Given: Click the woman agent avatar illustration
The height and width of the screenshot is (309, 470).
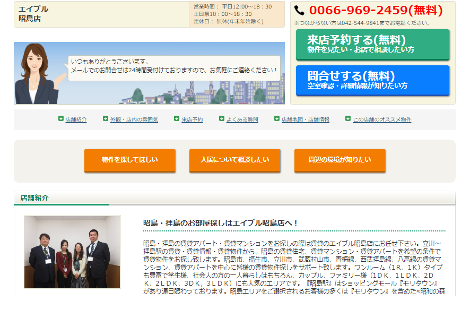Looking at the screenshot, I should point(36,73).
